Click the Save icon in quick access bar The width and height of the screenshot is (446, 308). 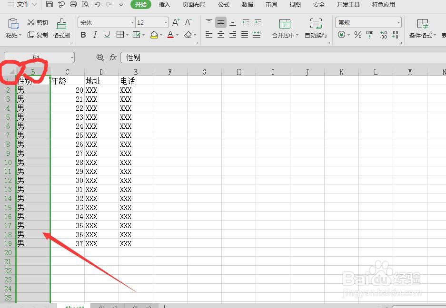49,4
